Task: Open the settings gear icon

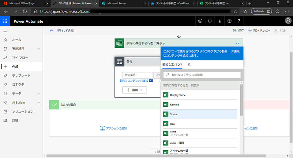Action: pos(229,21)
